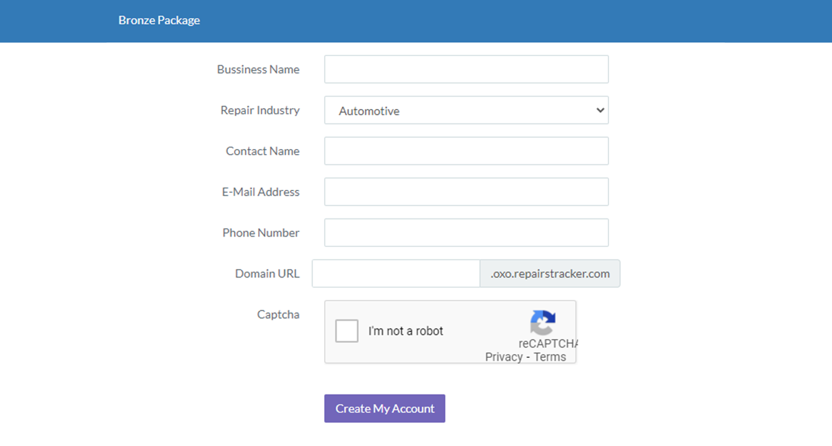Click the .oxo.repairstracker.com domain suffix
Screen dimensions: 832x446
click(x=550, y=273)
